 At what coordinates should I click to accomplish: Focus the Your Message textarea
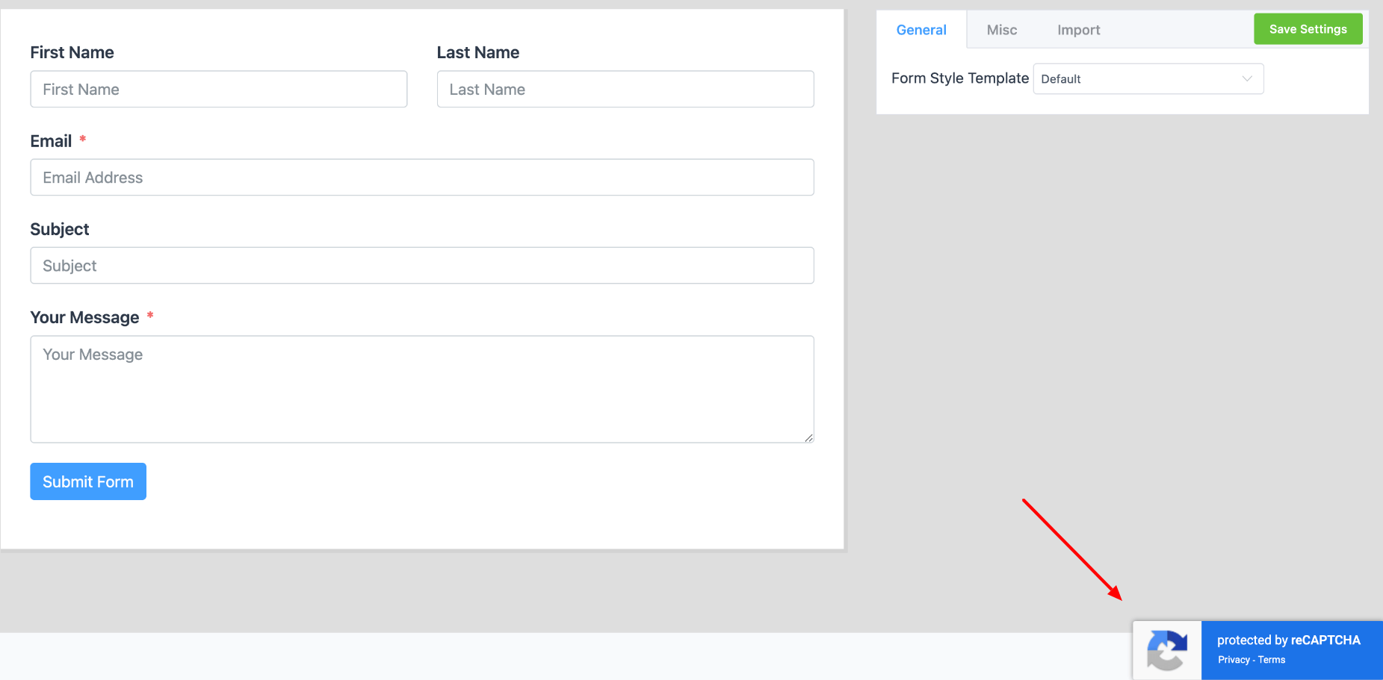click(x=421, y=389)
